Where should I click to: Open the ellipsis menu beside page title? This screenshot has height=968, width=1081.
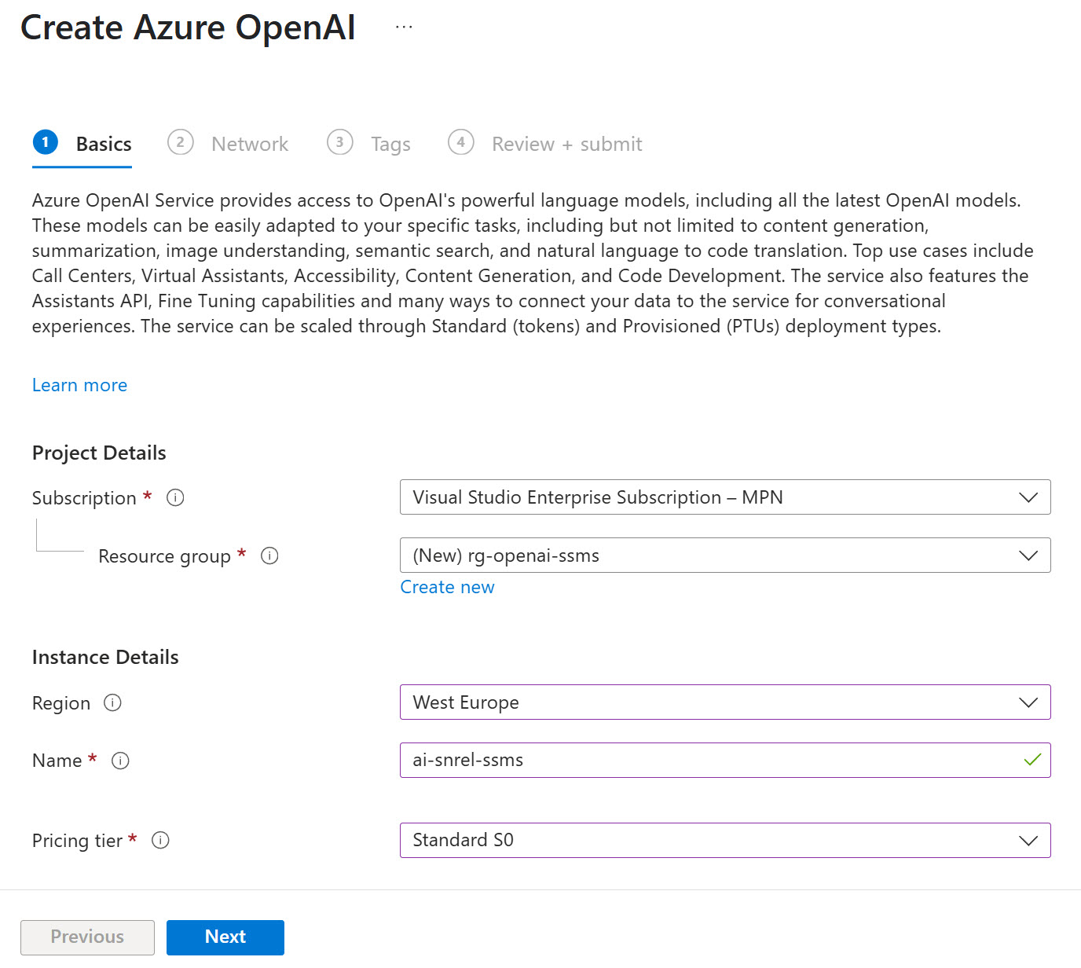point(404,27)
